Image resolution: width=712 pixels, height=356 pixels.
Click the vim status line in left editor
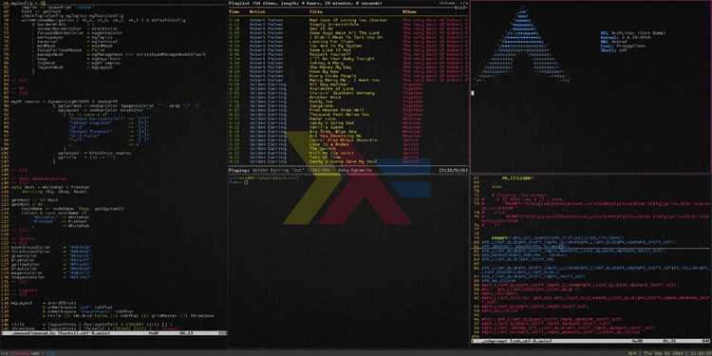114,333
